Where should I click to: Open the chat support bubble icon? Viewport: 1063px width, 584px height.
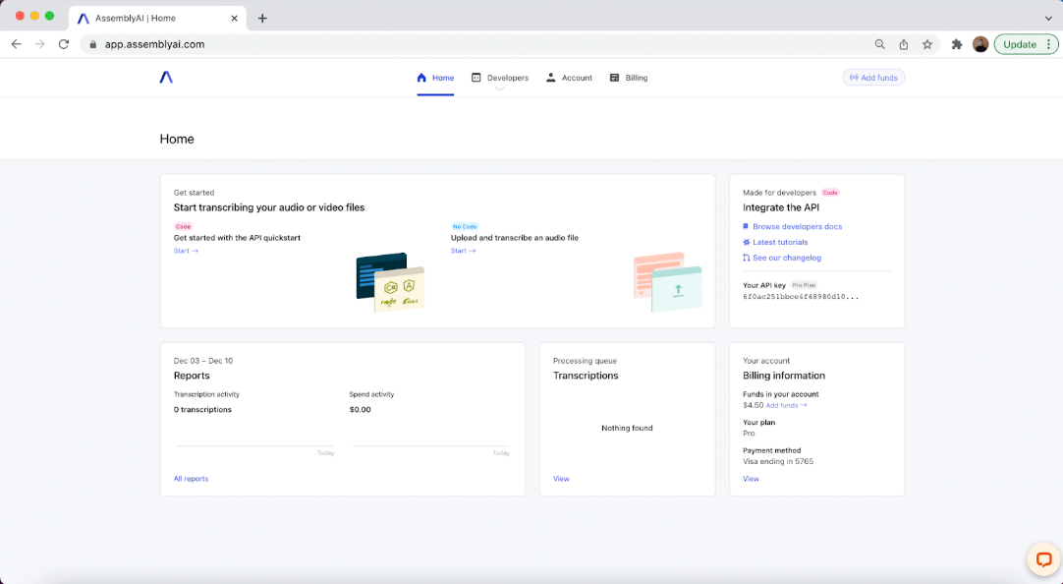tap(1043, 559)
